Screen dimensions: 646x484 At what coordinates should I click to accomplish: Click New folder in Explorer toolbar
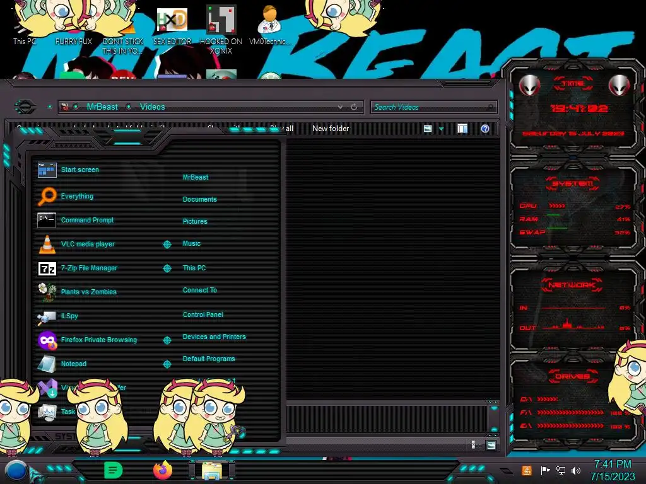[331, 129]
